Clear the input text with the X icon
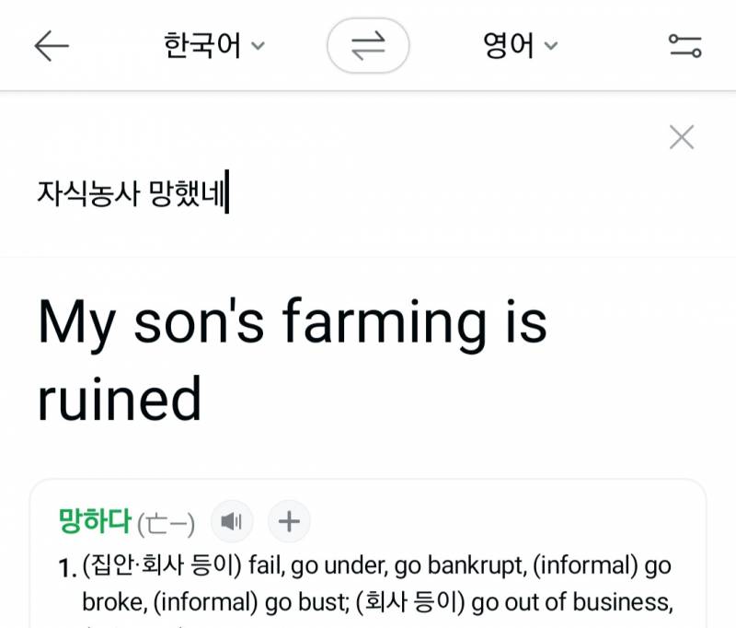 click(x=681, y=136)
